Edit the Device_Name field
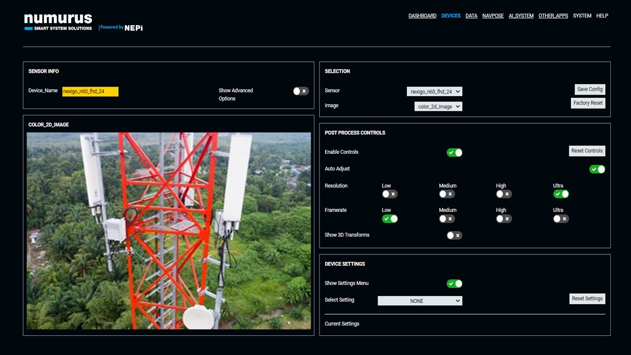This screenshot has height=355, width=631. pyautogui.click(x=90, y=91)
